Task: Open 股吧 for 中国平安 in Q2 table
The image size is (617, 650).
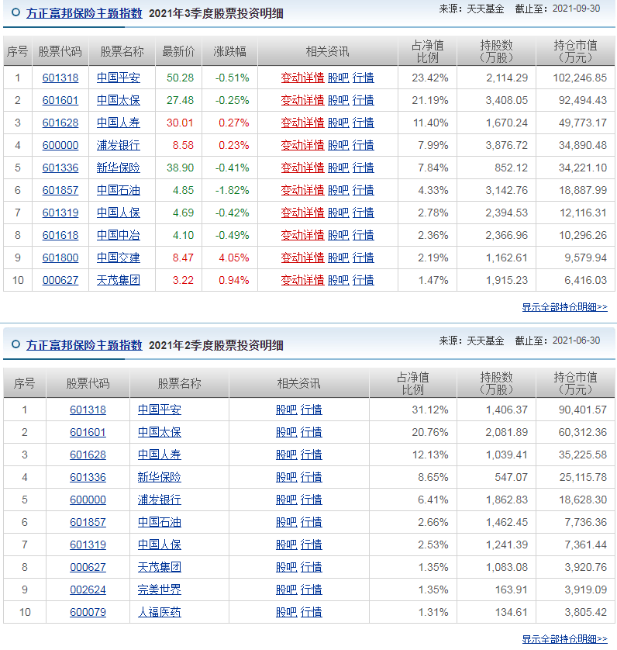Action: tap(286, 410)
